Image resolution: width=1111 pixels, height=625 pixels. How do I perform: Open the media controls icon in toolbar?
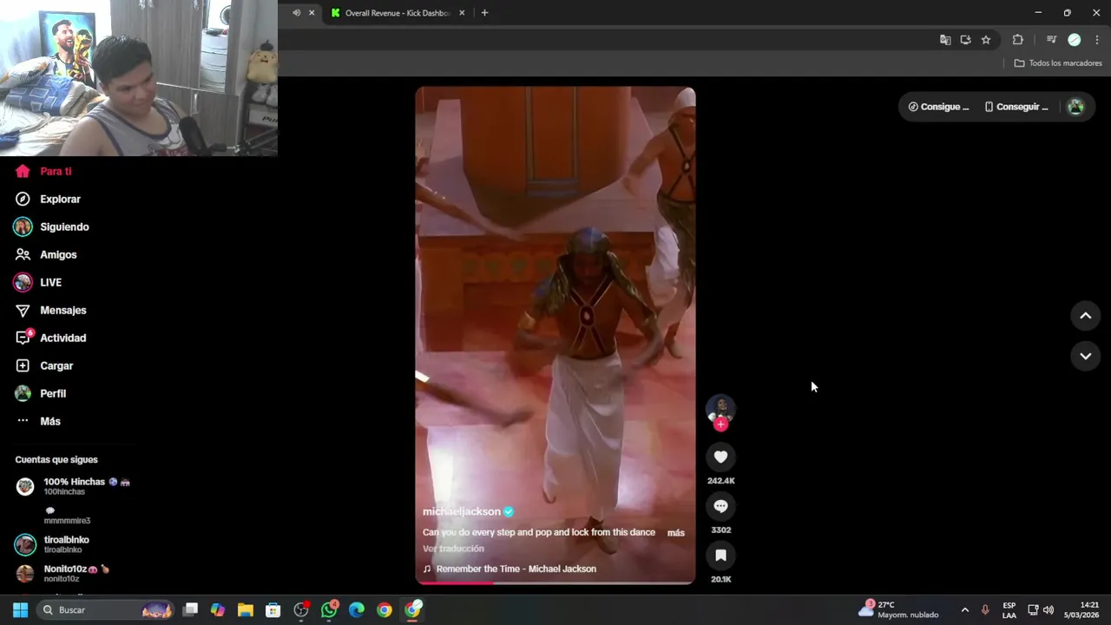point(1051,40)
